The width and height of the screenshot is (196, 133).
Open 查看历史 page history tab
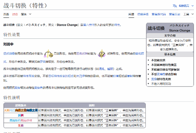(174, 14)
